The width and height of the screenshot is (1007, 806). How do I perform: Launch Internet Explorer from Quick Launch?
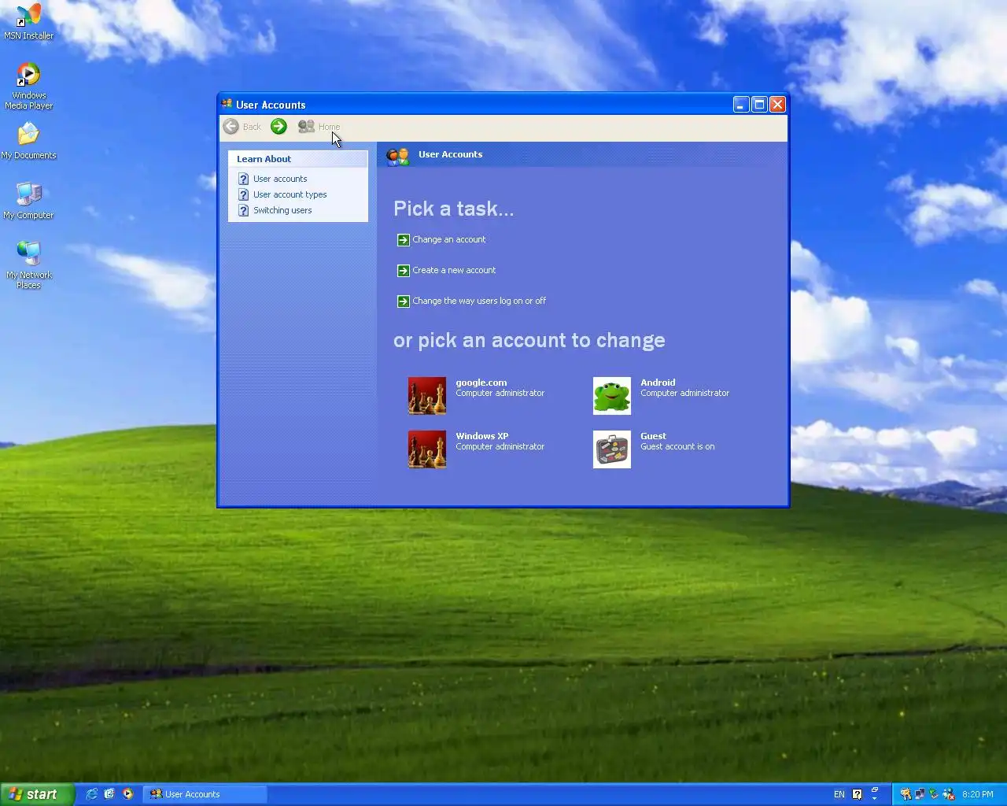coord(91,794)
